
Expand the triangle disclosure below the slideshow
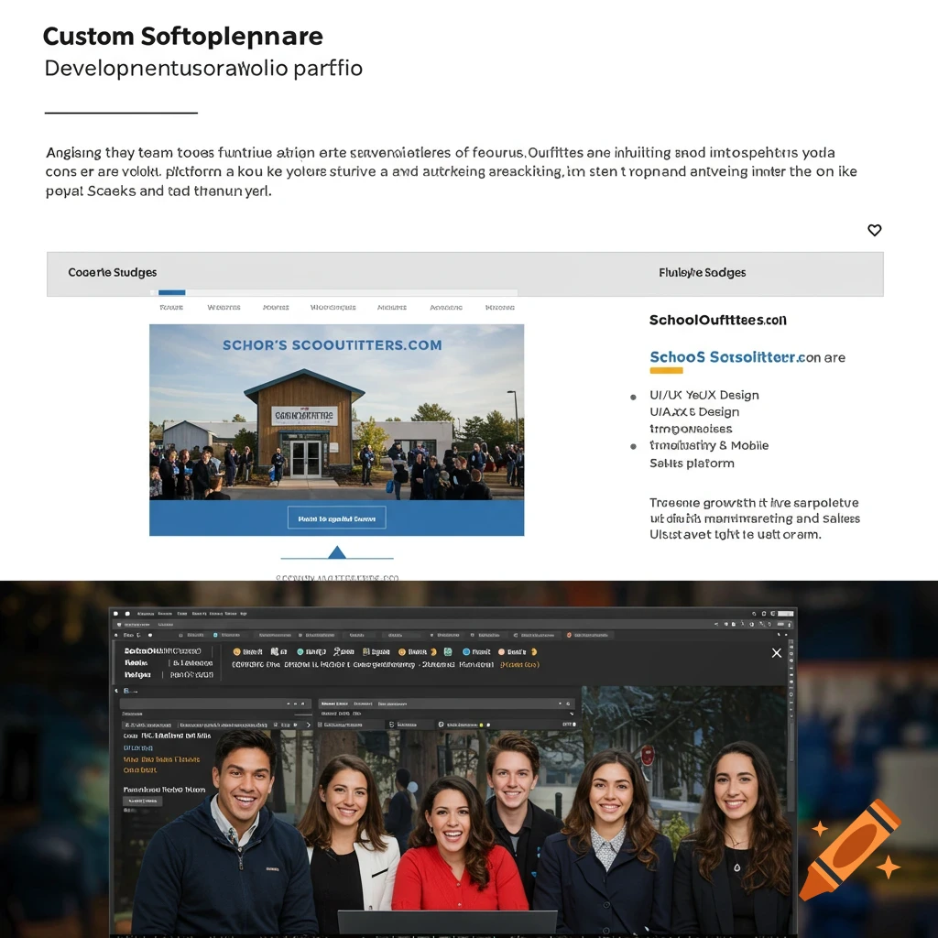click(x=337, y=551)
